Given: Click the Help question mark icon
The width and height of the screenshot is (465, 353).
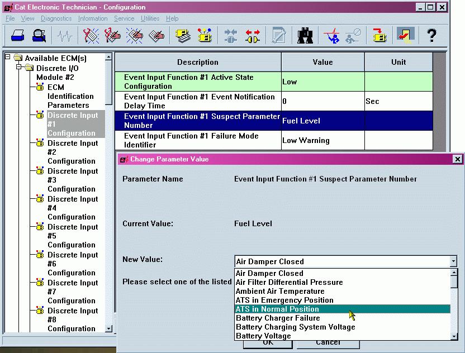Looking at the screenshot, I should click(x=431, y=36).
